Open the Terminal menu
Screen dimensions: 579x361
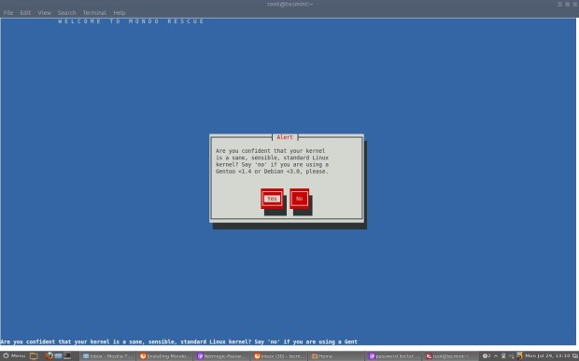[94, 12]
